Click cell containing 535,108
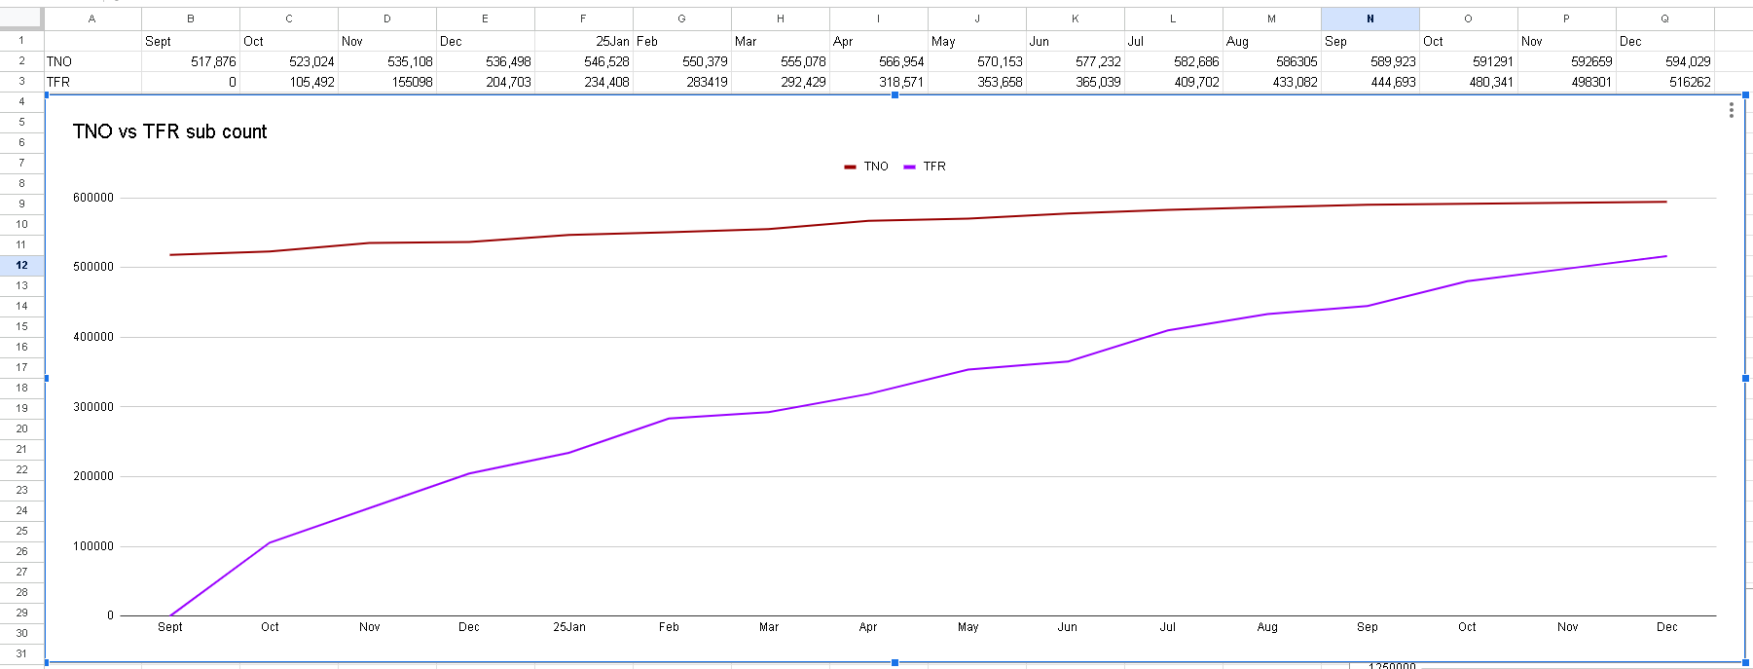Screen dimensions: 1753x669 [x=387, y=61]
